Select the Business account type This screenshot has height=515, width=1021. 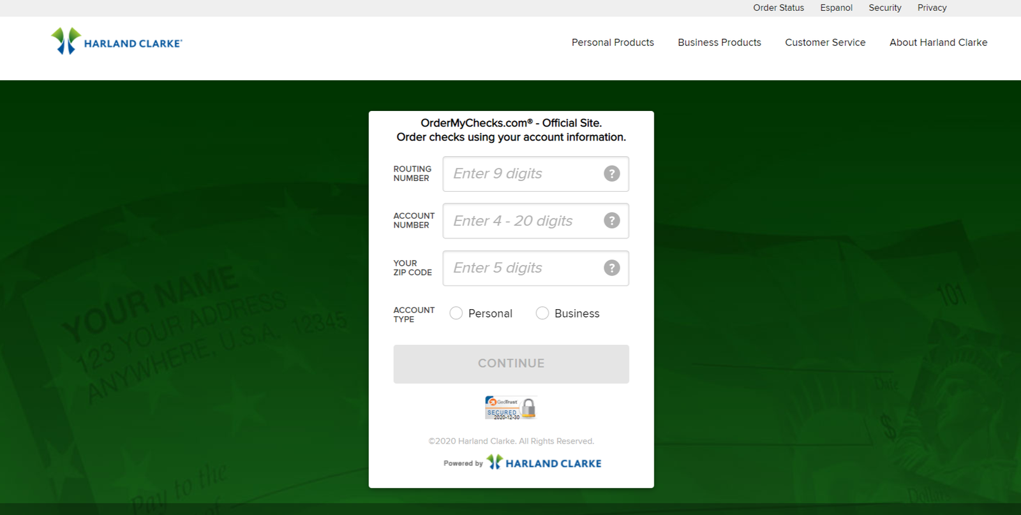(542, 313)
